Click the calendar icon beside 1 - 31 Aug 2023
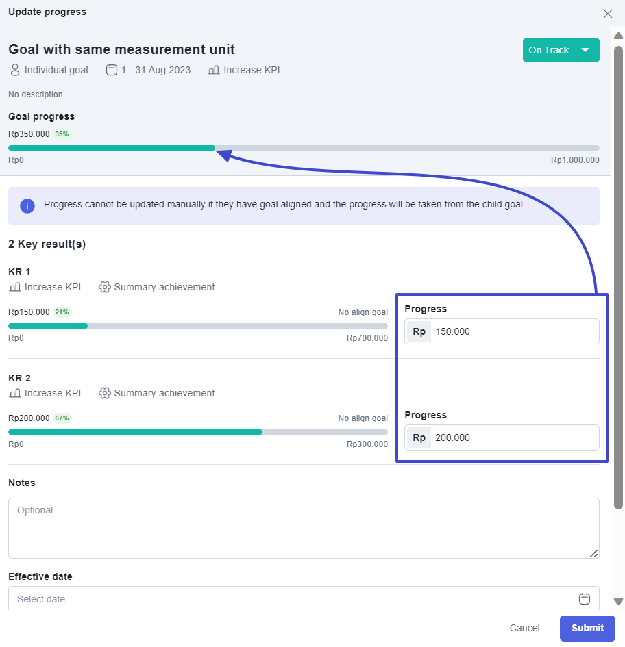 pos(112,70)
